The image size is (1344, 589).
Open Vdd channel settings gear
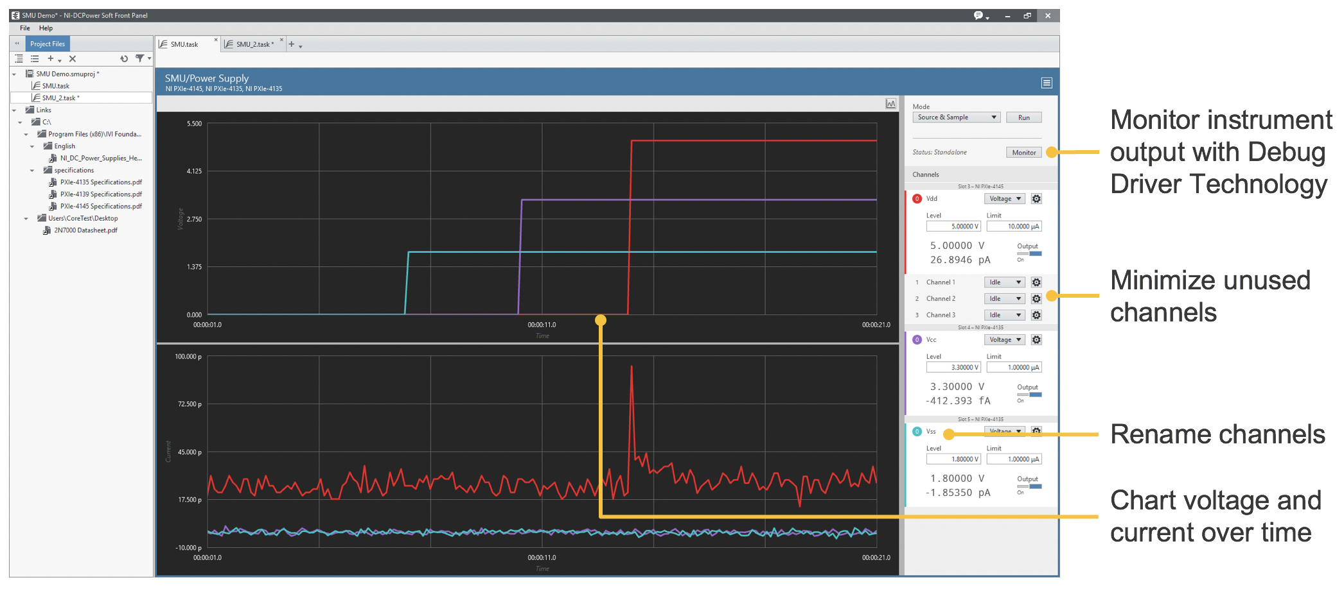pos(1036,199)
